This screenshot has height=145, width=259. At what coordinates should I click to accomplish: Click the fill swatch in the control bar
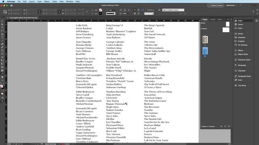[100, 10]
